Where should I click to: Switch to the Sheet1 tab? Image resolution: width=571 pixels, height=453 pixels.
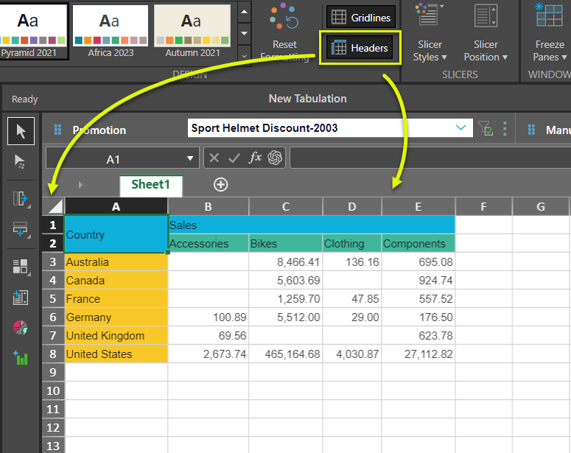[150, 184]
